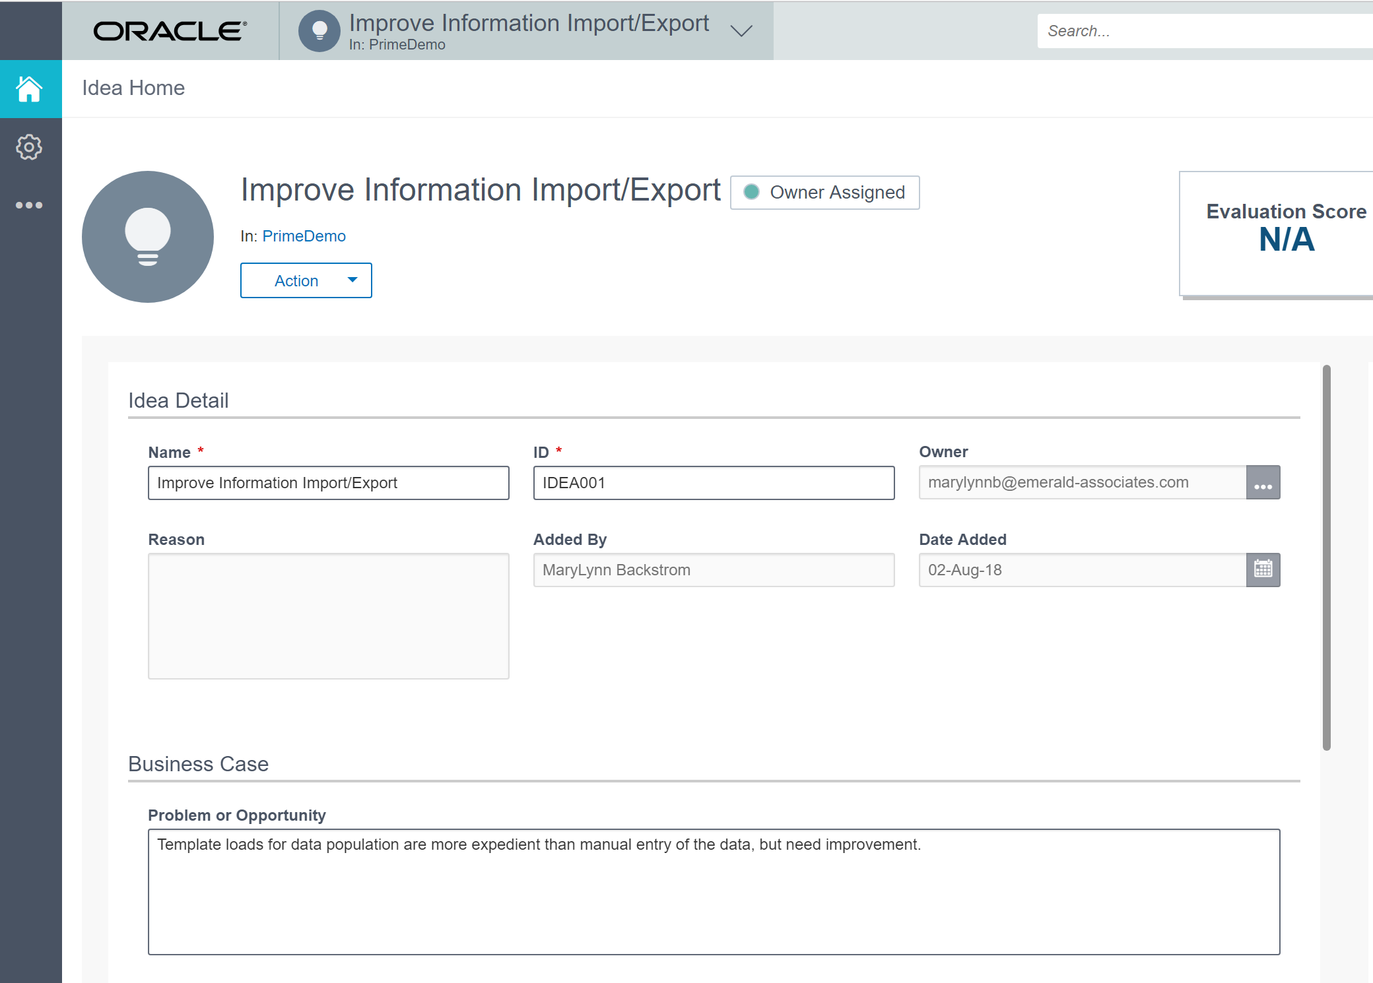Screen dimensions: 1373x983
Task: Expand the Action dropdown menu
Action: coord(306,280)
